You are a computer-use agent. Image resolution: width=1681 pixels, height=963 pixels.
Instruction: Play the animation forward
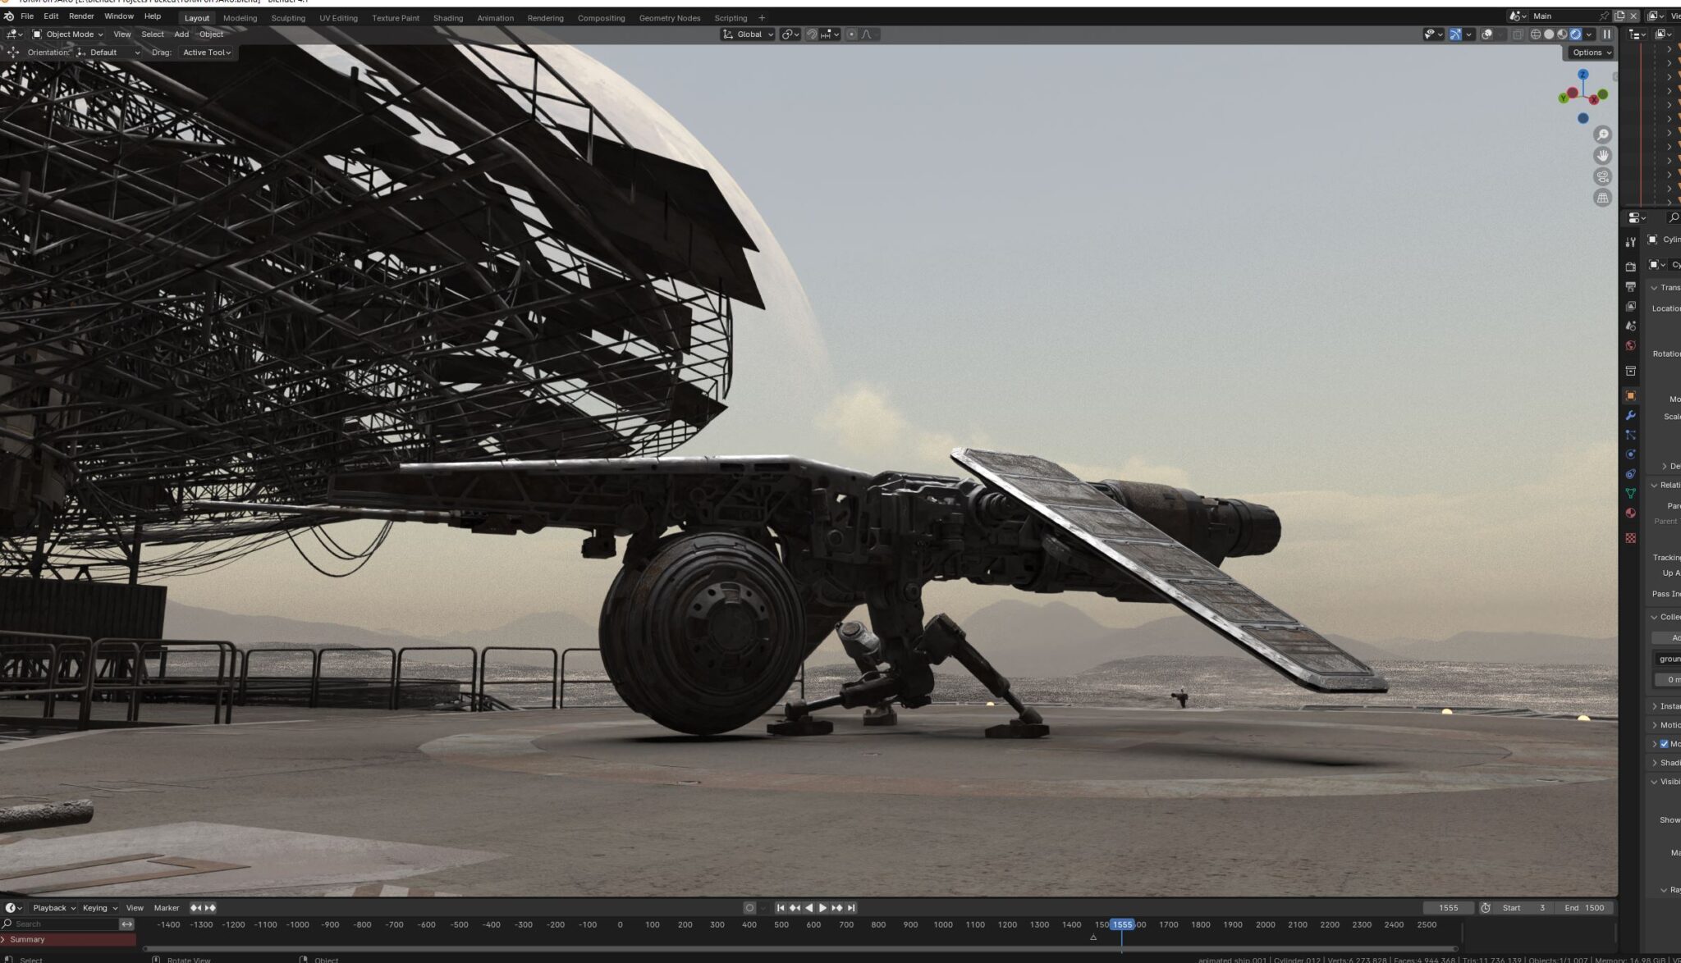click(822, 908)
